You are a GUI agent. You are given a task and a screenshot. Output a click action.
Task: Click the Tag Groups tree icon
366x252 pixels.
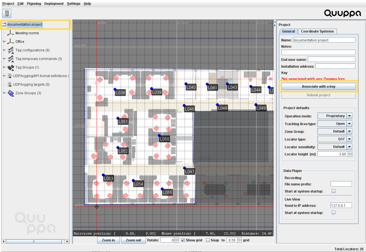pyautogui.click(x=11, y=68)
